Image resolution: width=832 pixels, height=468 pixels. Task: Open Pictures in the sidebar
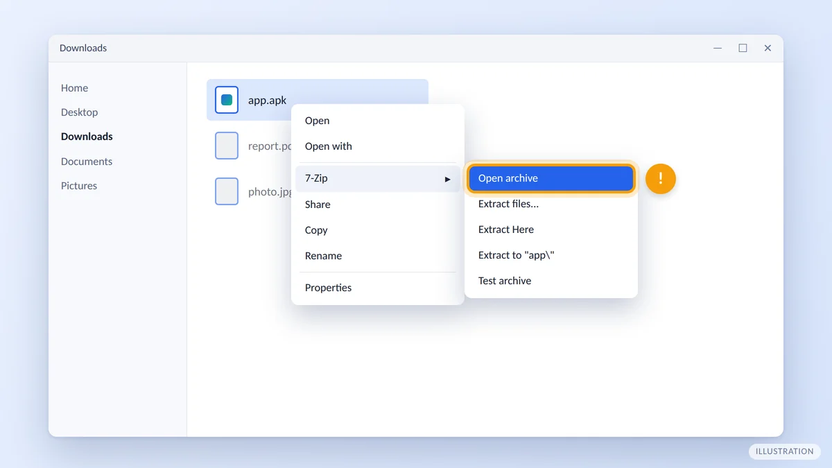(x=79, y=186)
